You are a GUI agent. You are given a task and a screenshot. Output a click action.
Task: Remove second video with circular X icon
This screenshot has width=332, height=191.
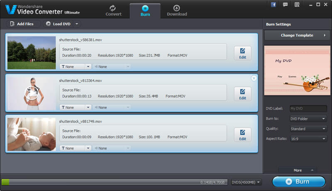[254, 78]
